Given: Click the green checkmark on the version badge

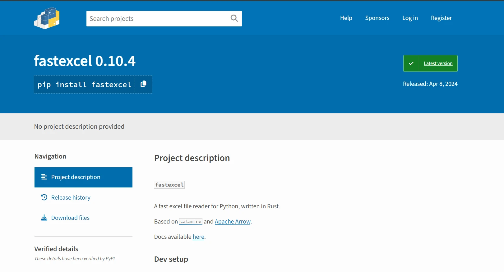Looking at the screenshot, I should (x=411, y=63).
